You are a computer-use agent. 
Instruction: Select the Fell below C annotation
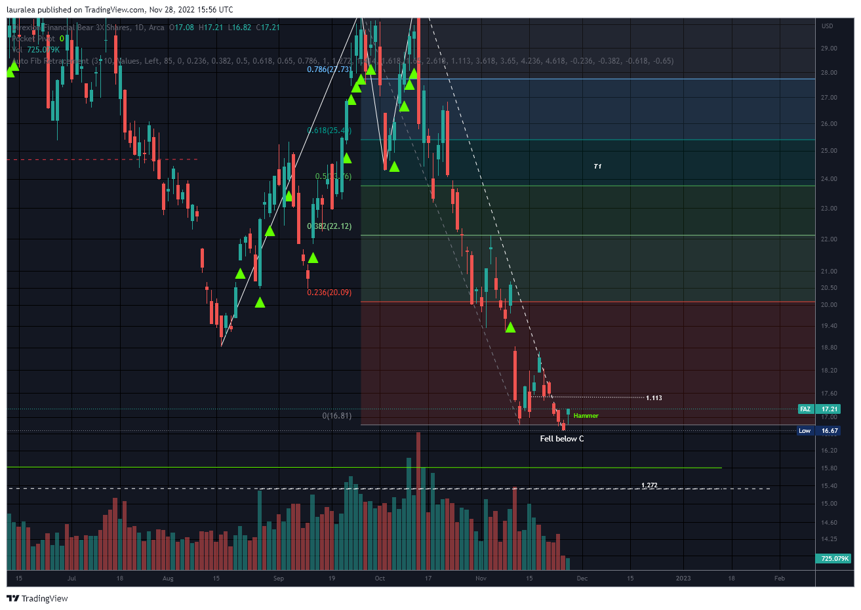tap(561, 439)
